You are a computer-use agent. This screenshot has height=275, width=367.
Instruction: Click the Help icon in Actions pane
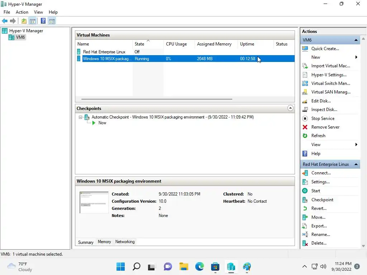click(305, 154)
